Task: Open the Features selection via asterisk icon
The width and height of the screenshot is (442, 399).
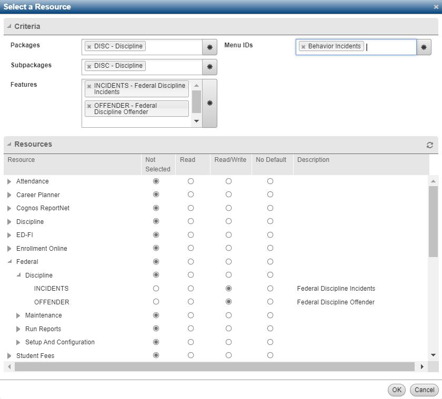Action: pos(209,103)
